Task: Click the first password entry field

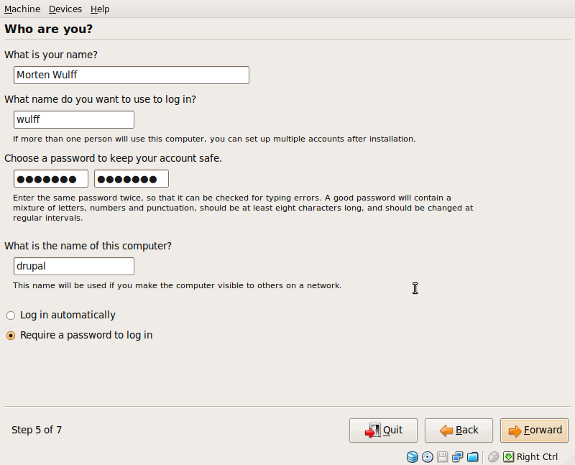Action: tap(51, 178)
